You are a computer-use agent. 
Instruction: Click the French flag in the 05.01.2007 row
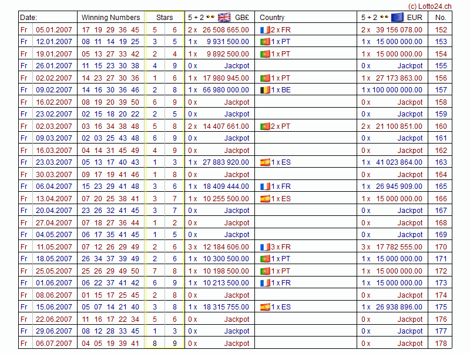(264, 29)
